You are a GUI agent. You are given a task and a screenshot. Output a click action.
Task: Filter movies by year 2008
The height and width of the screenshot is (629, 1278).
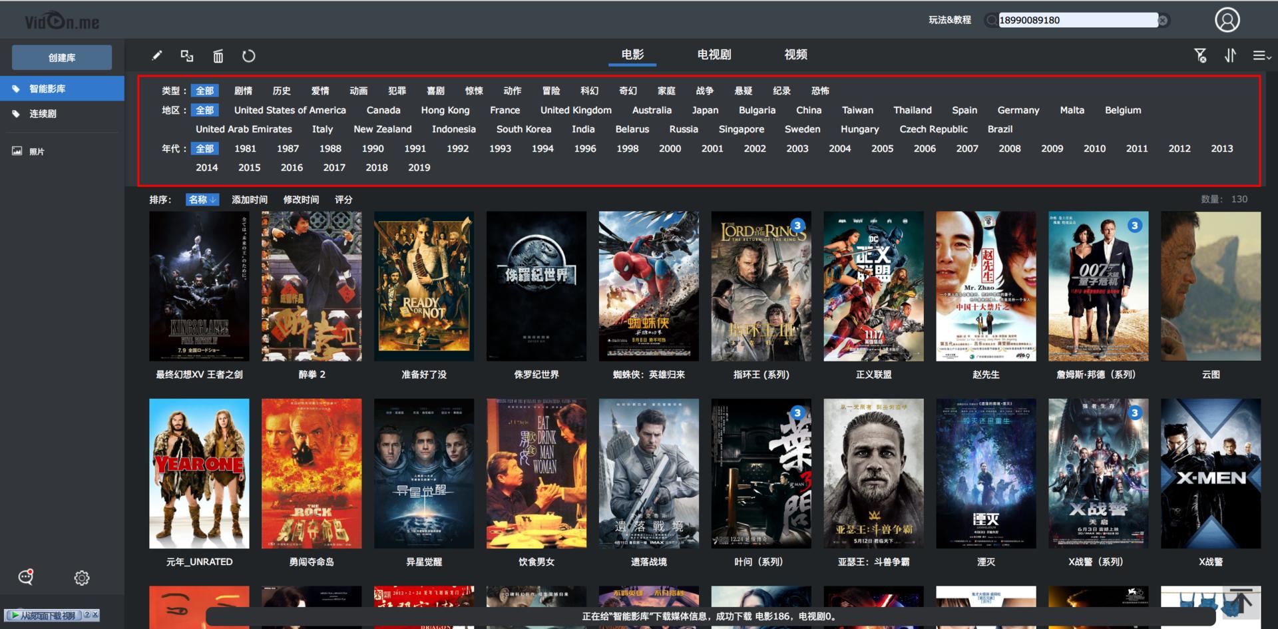[1010, 148]
